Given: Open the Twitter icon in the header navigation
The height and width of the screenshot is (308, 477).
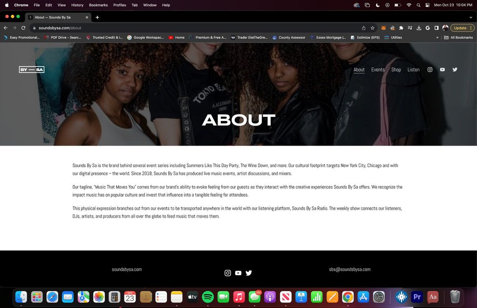Looking at the screenshot, I should 455,70.
